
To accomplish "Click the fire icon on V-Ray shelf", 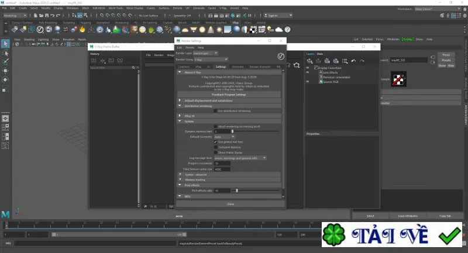I will pos(82,29).
